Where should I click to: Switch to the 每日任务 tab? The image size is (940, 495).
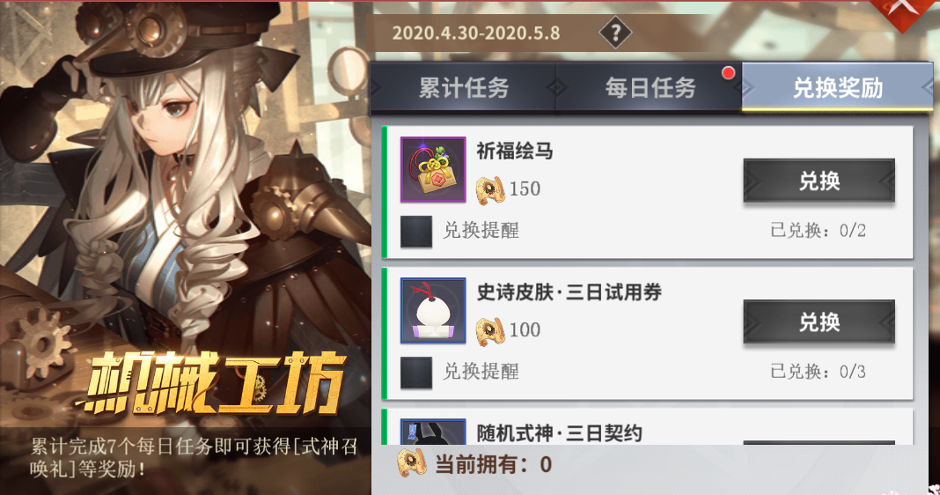click(x=650, y=87)
